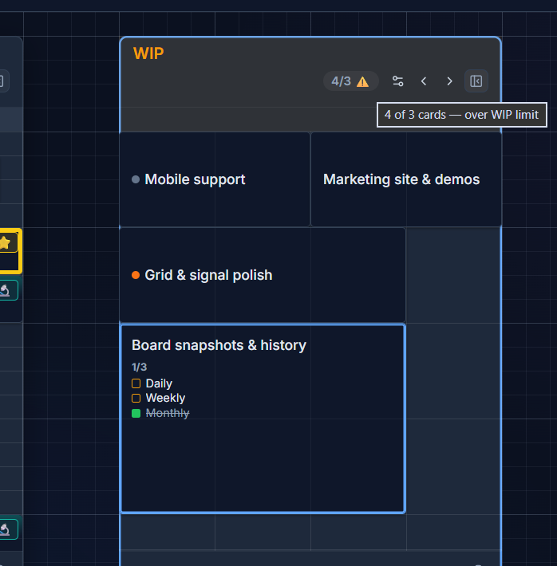Viewport: 557px width, 566px height.
Task: Click the orange dot on Grid card
Action: click(136, 275)
